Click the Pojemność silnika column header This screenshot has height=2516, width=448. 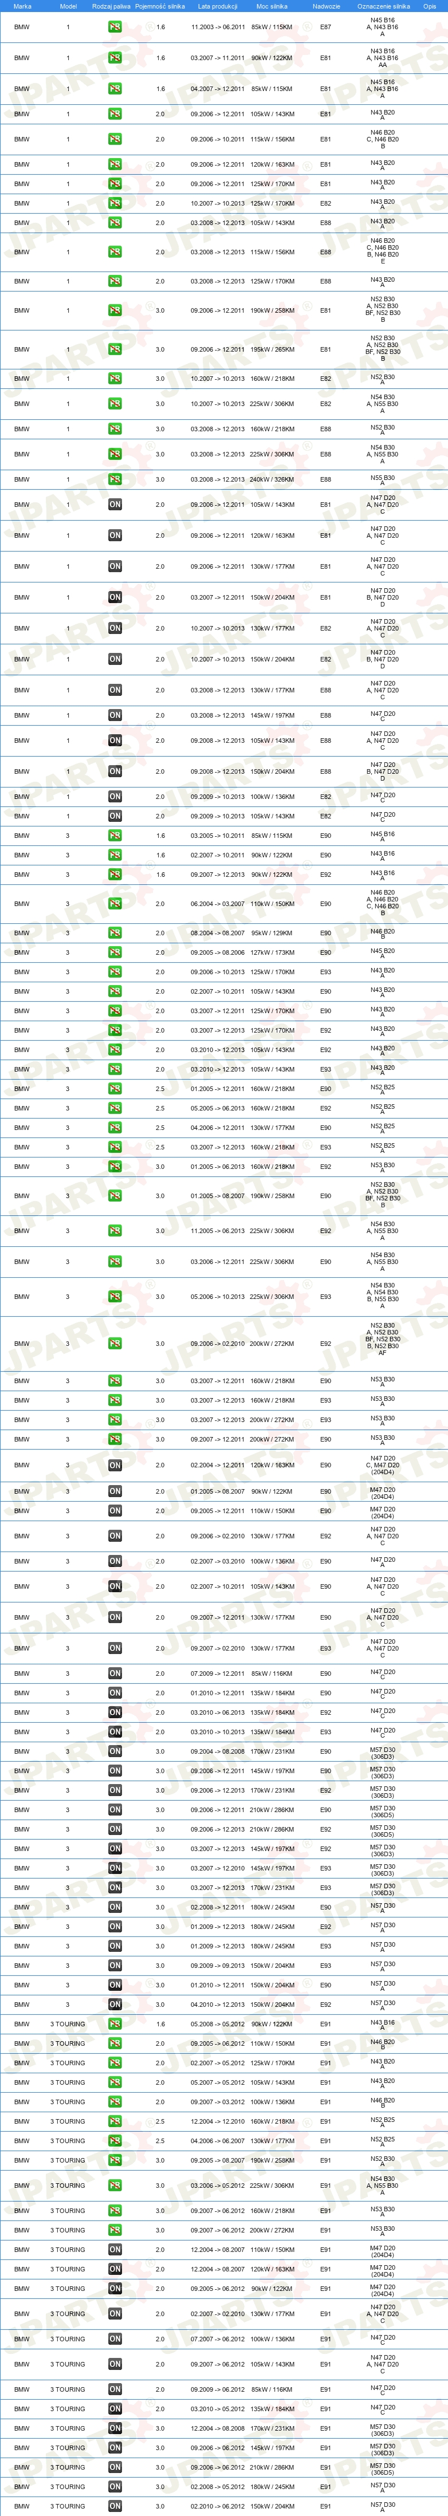pyautogui.click(x=160, y=6)
